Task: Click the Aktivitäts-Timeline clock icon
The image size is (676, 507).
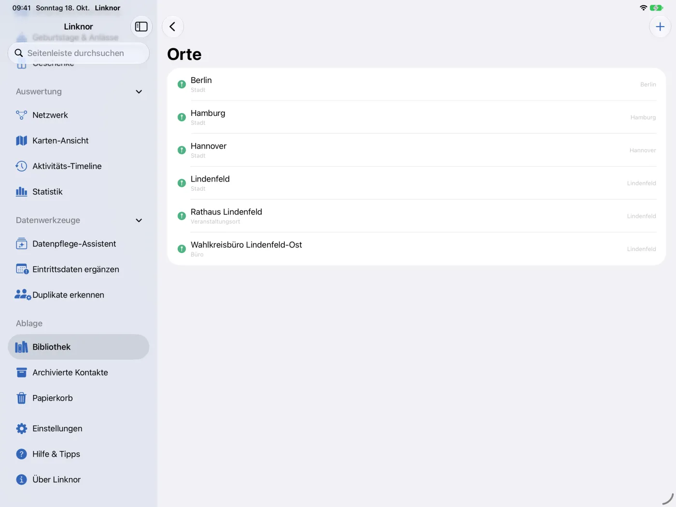Action: [21, 166]
